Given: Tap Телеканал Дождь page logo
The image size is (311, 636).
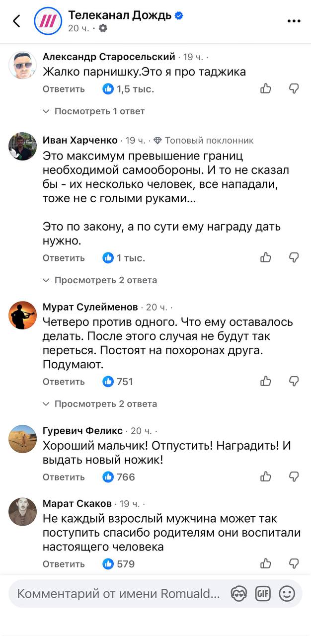Looking at the screenshot, I should coord(47,21).
